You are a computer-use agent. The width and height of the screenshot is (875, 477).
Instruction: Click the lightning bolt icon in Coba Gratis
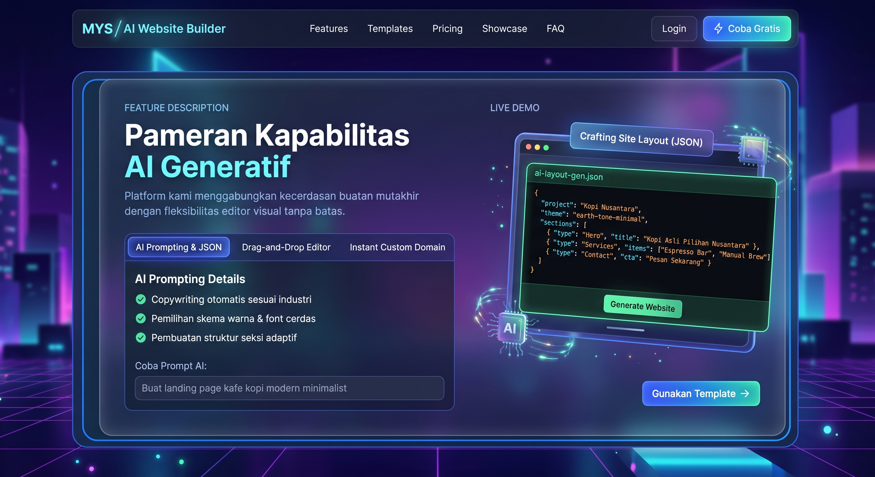(x=718, y=29)
